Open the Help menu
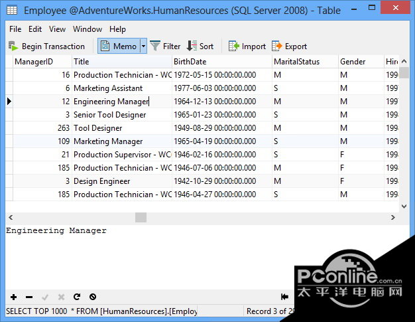Viewport: 415px width, 322px height. [117, 29]
